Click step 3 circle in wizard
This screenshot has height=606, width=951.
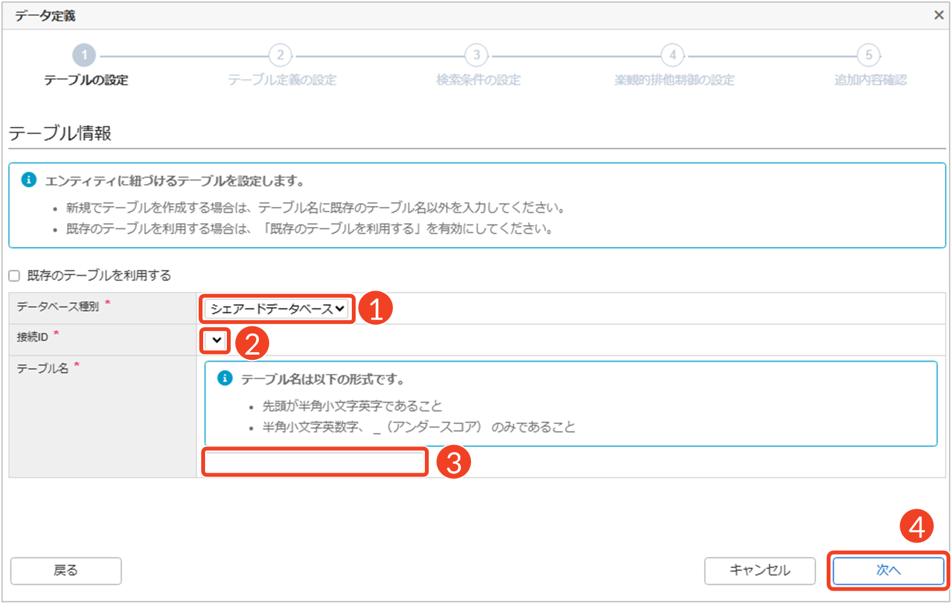tap(476, 55)
